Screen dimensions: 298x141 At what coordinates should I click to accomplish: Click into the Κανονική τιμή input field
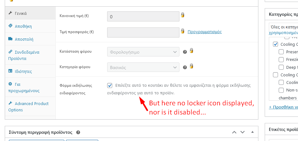pos(143,16)
